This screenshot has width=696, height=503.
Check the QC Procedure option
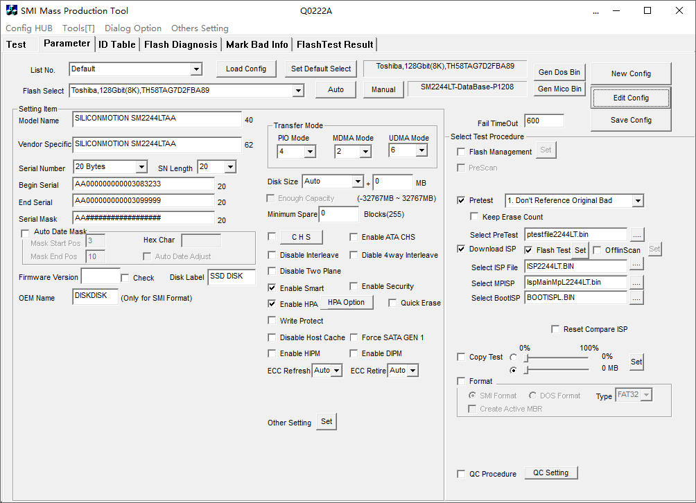(462, 474)
